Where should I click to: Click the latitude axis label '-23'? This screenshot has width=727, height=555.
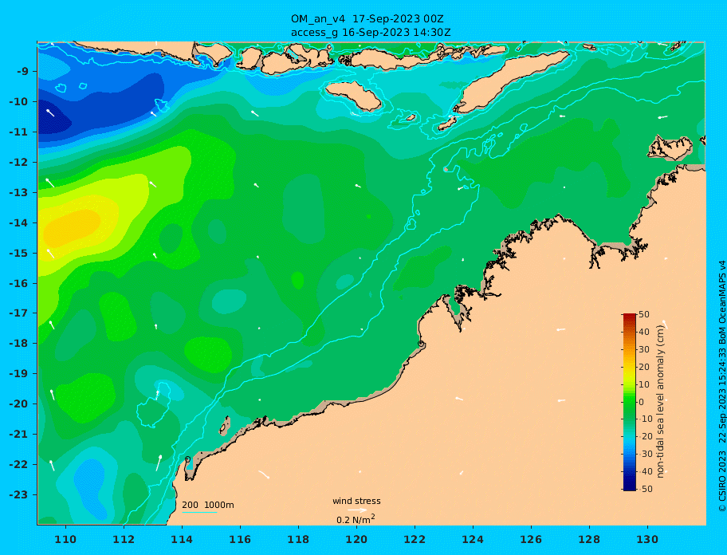19,494
